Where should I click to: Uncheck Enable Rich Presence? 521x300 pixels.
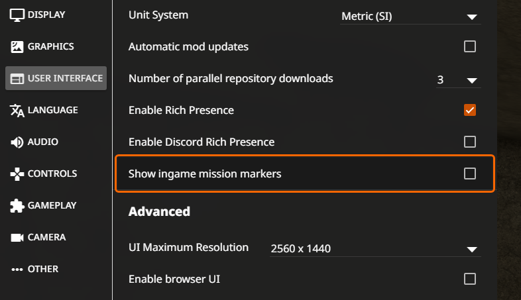(470, 110)
